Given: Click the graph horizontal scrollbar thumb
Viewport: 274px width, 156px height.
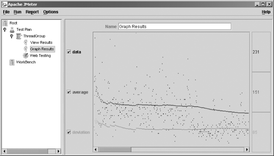Looking at the screenshot, I should [x=115, y=149].
